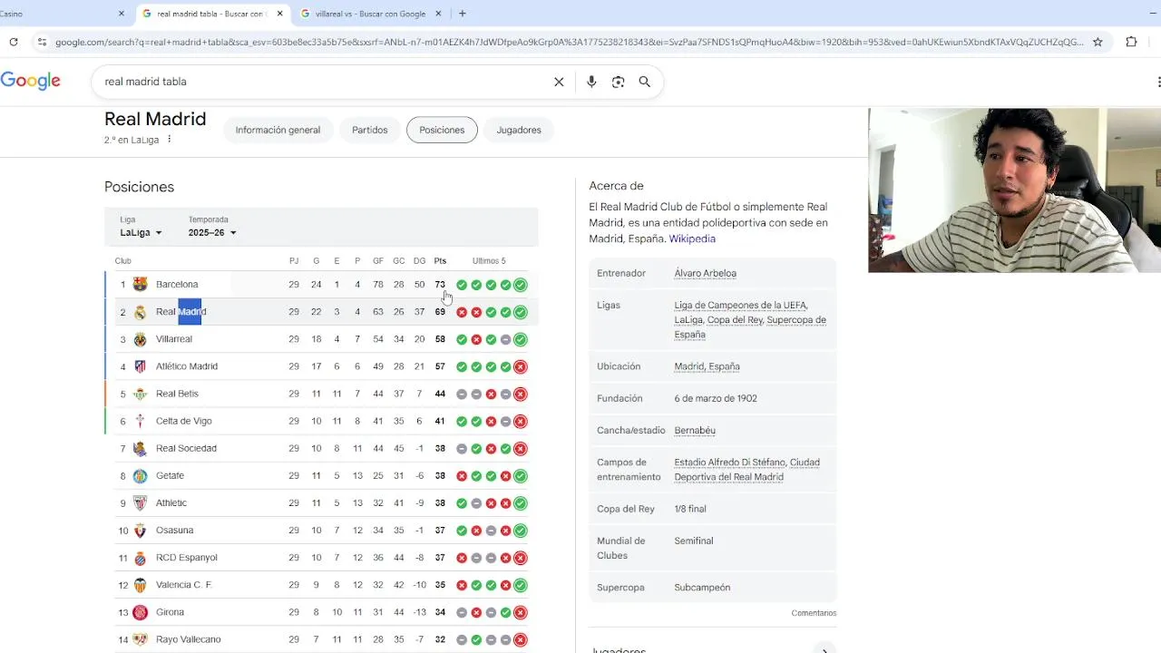Screen dimensions: 1161x653
Task: Click the Rayo Vallecano team name
Action: click(x=188, y=639)
